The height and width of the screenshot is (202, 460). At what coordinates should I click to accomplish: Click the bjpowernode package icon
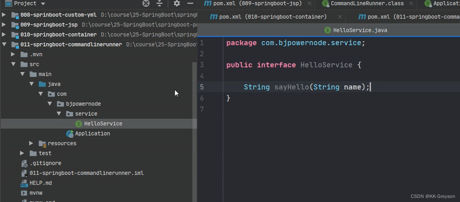pyautogui.click(x=60, y=104)
